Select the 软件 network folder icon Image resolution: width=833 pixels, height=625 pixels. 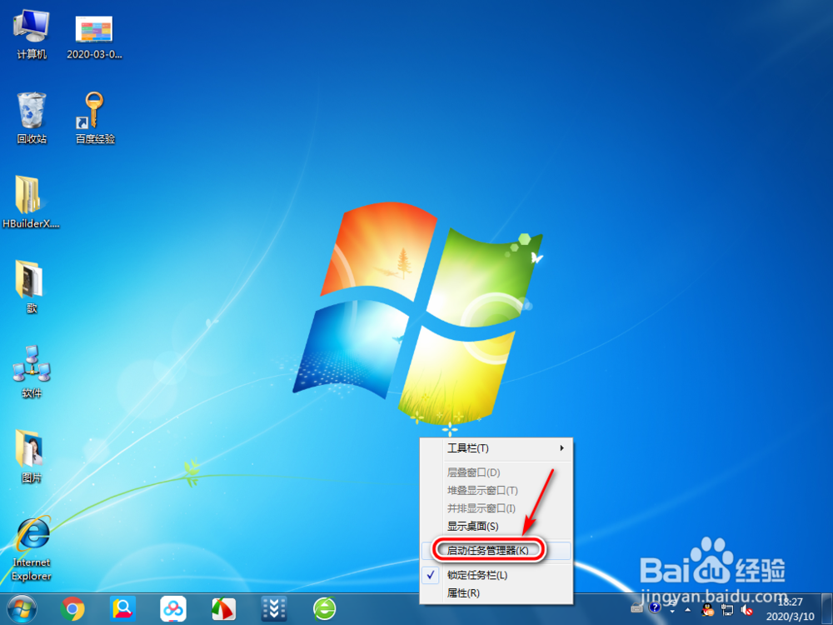(32, 372)
